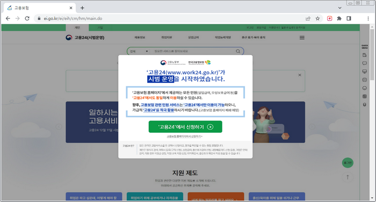Click the search magnifier icon
Screen dimensions: 376x202
tap(238, 51)
